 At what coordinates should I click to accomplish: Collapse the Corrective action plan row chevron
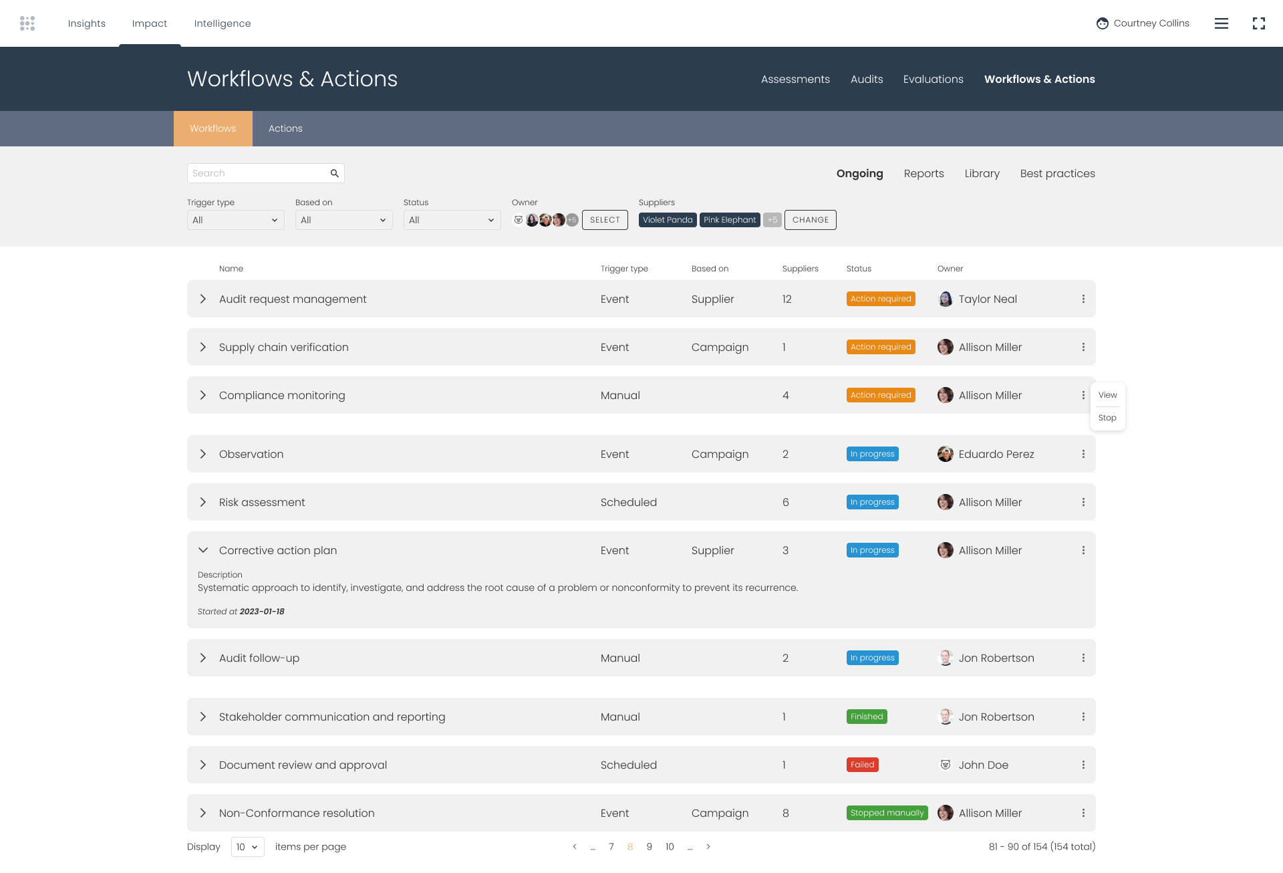pos(204,551)
